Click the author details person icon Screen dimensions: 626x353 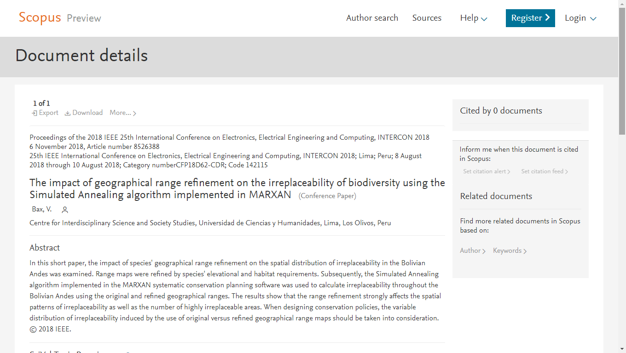click(65, 210)
